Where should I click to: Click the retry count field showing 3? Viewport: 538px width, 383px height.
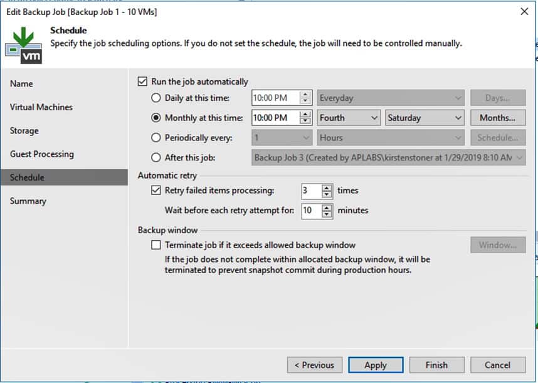(x=312, y=191)
